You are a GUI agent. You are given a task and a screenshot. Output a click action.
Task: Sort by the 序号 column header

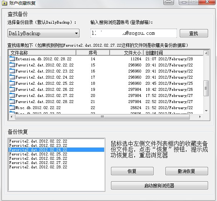(93, 53)
